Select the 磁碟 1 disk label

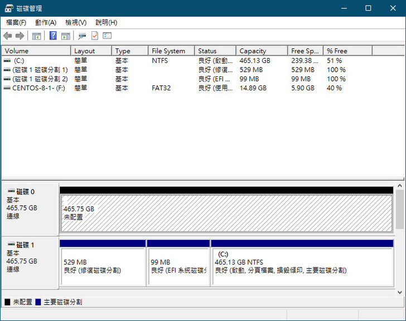coord(25,245)
